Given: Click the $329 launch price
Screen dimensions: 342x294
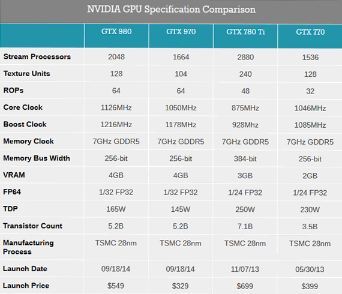Looking at the screenshot, I should [x=180, y=286].
